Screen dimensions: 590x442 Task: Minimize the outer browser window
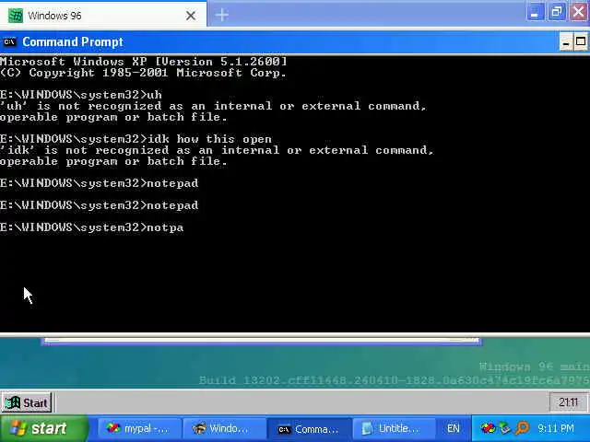click(x=535, y=12)
